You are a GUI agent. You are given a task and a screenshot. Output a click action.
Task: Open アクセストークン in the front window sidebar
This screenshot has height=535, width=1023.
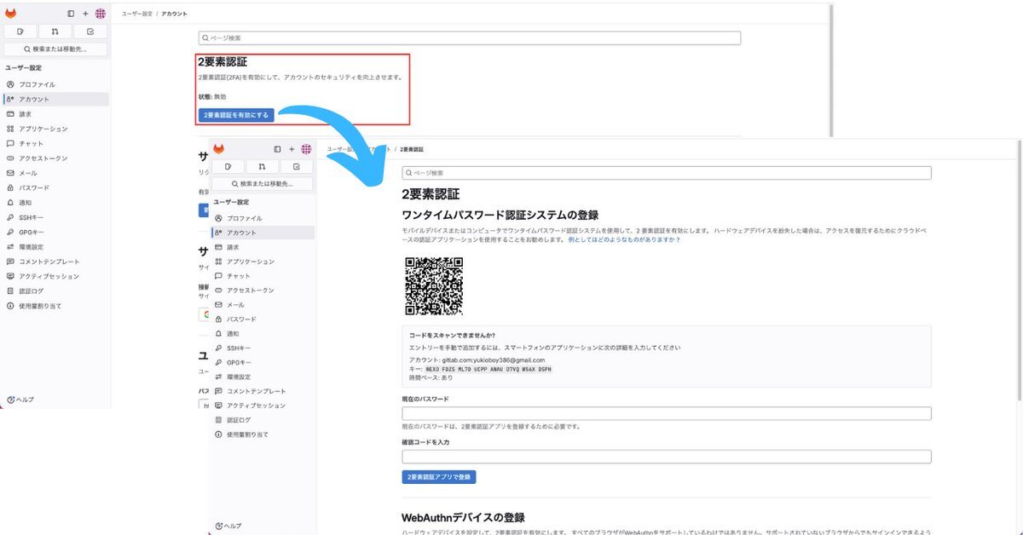pyautogui.click(x=264, y=291)
